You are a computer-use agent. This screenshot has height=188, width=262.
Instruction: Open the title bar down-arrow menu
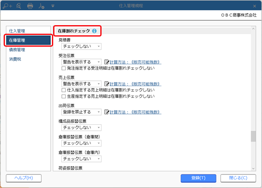click(53, 6)
